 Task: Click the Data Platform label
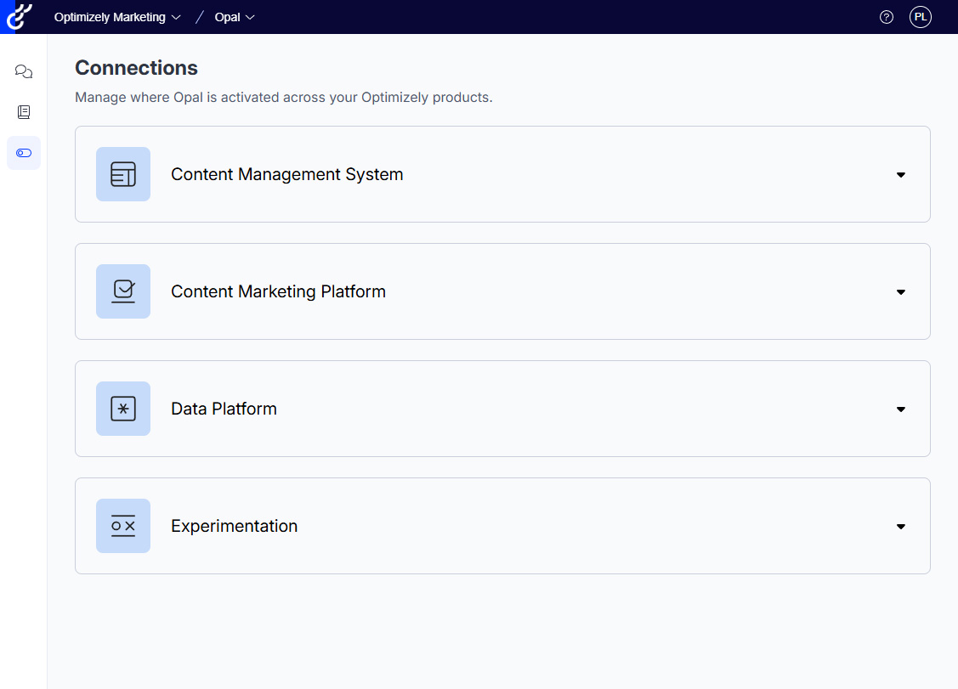click(x=224, y=409)
